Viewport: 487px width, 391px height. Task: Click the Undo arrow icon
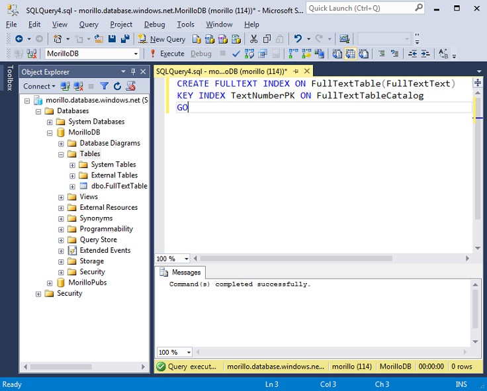click(298, 39)
